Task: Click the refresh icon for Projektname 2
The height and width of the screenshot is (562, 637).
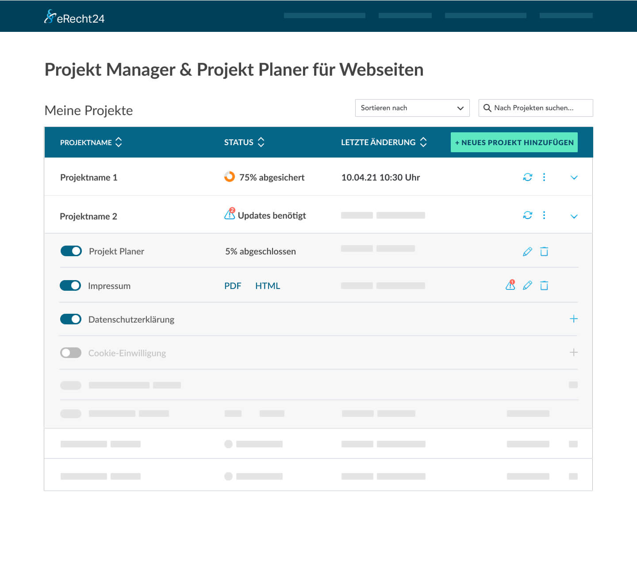Action: [527, 215]
